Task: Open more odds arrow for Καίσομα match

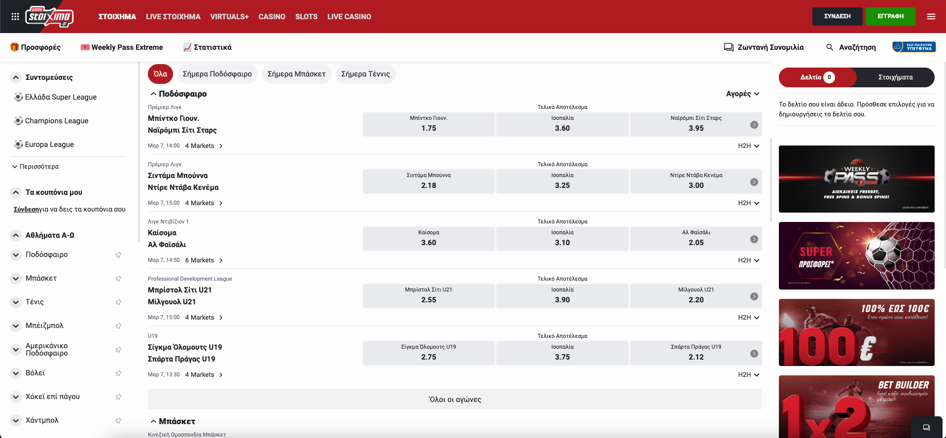Action: click(754, 239)
